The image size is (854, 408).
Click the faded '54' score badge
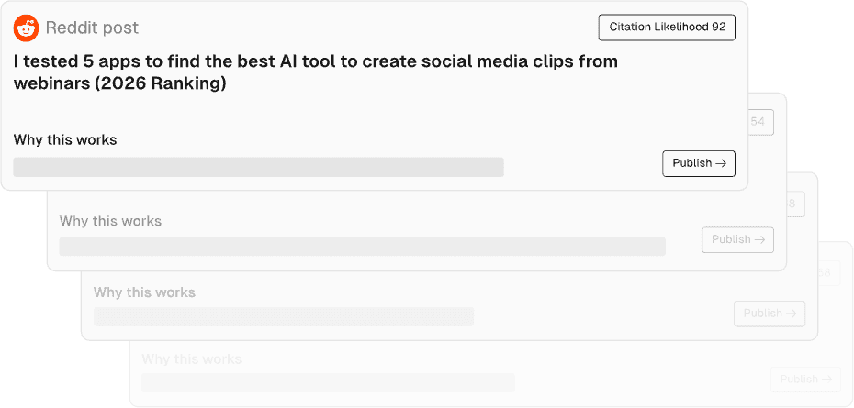click(759, 122)
